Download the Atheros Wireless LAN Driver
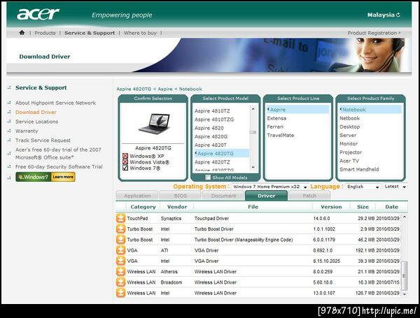Image resolution: width=420 pixels, height=318 pixels. click(121, 271)
